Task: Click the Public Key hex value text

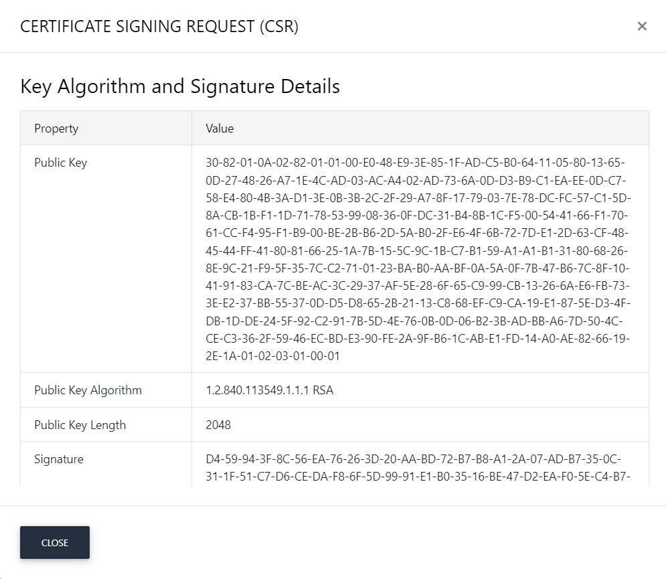Action: point(418,259)
